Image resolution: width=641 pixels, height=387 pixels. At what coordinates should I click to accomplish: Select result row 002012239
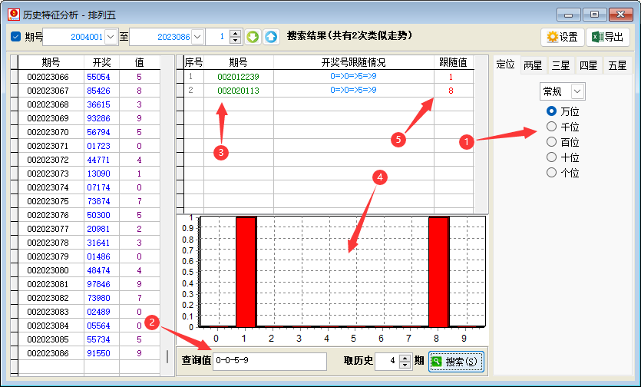(x=329, y=77)
